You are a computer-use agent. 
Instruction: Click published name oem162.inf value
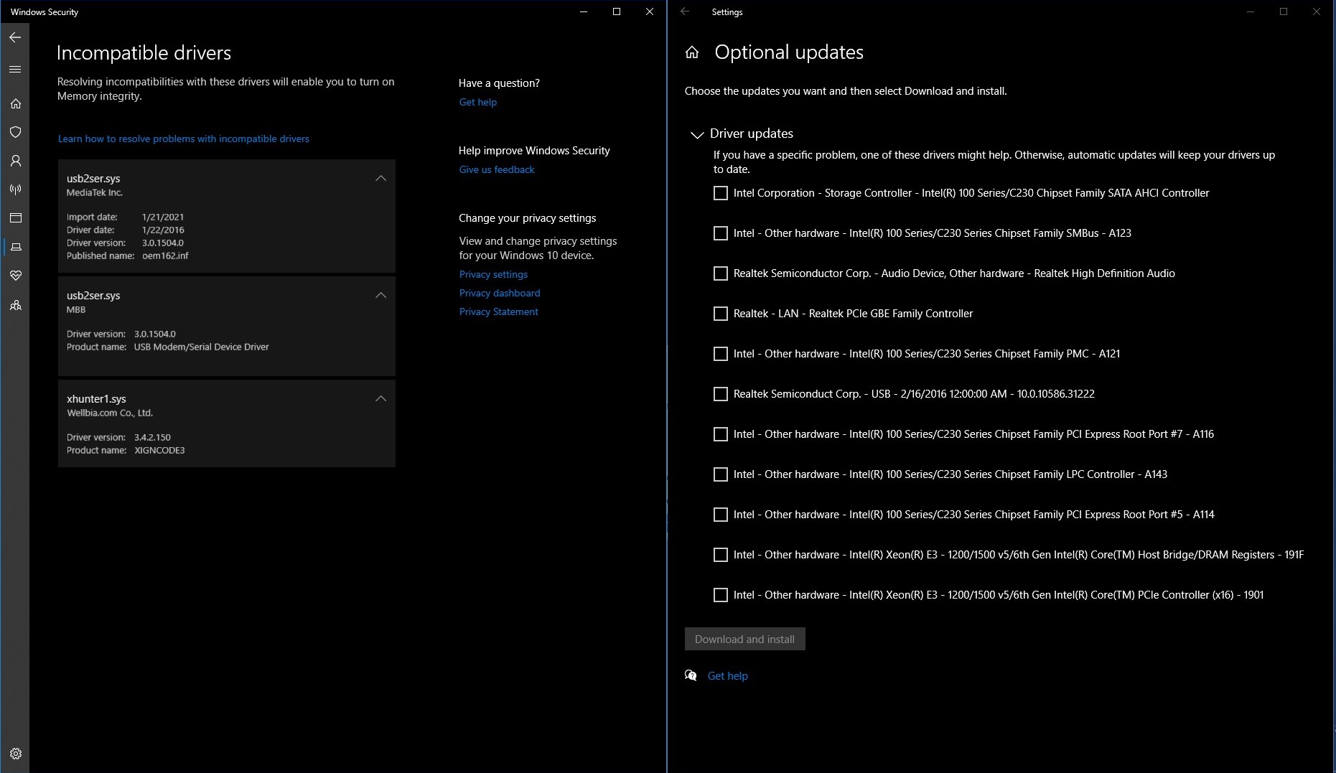point(165,256)
